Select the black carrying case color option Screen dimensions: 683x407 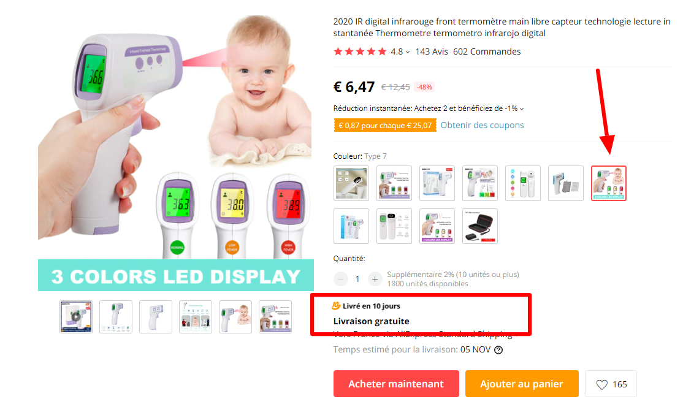[x=479, y=226]
